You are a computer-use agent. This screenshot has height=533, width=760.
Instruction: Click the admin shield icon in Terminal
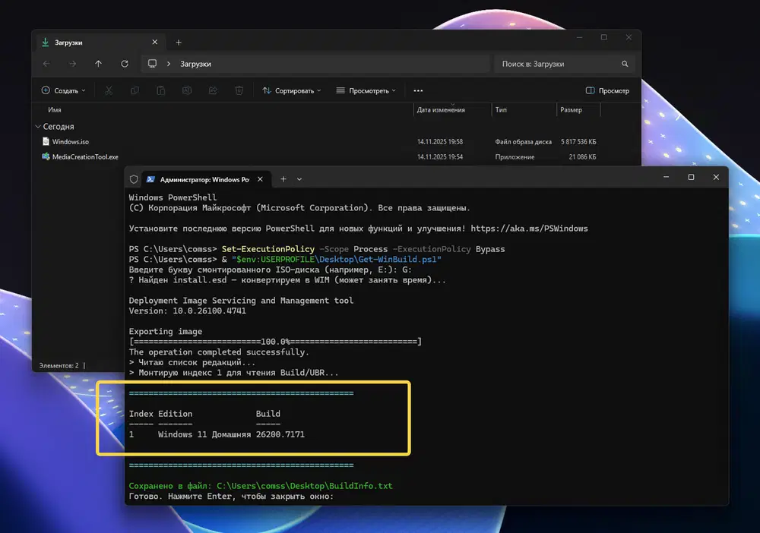(x=134, y=179)
